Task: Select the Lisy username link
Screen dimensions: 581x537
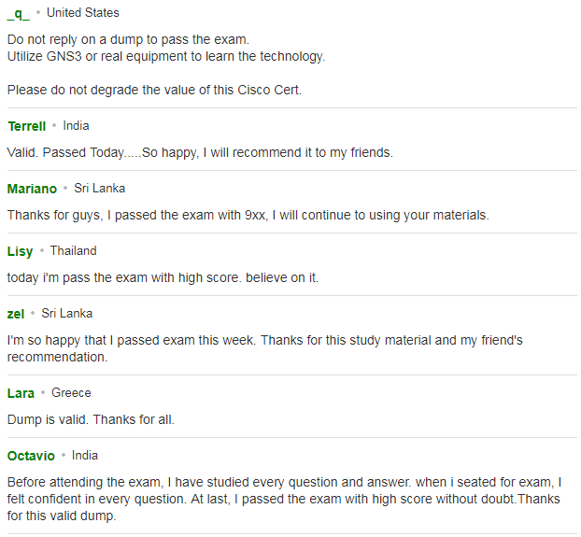Action: (x=20, y=251)
